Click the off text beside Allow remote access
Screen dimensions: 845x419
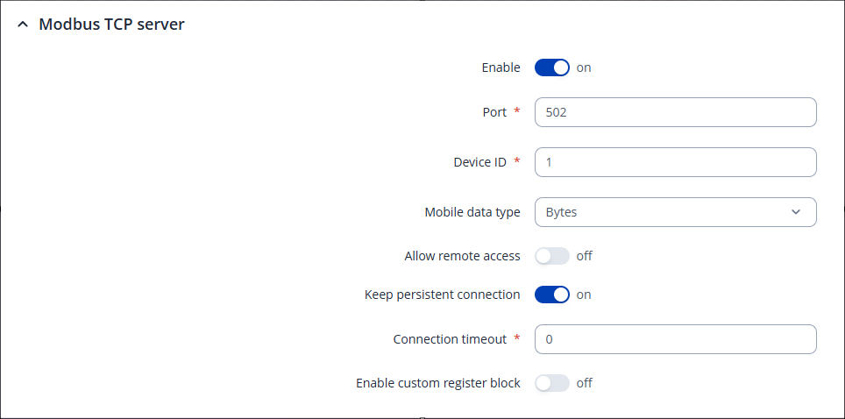click(585, 257)
